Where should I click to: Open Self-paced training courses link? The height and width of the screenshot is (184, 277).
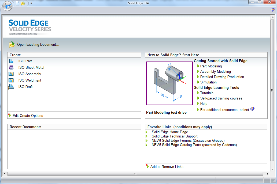[221, 98]
